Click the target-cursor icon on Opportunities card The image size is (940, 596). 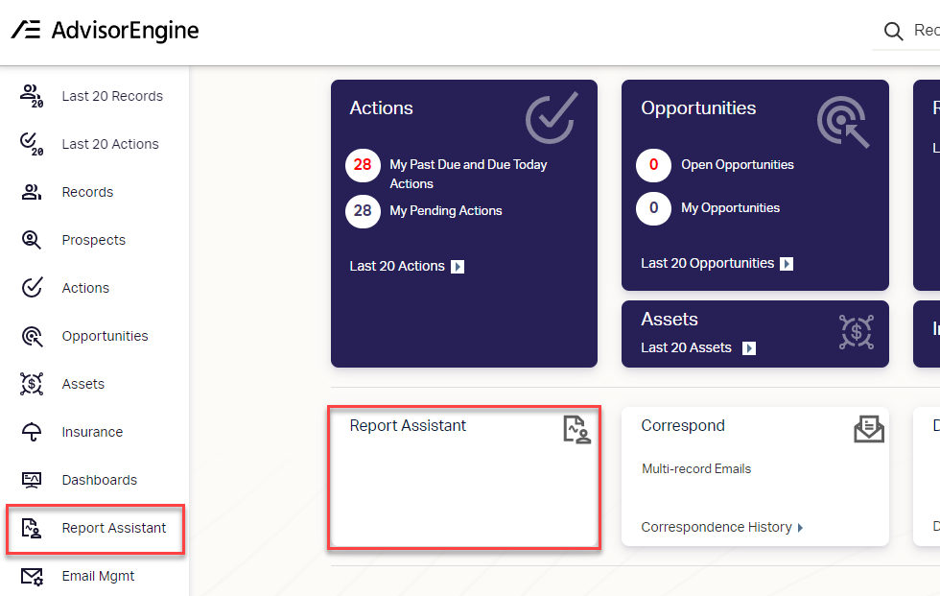click(x=843, y=122)
